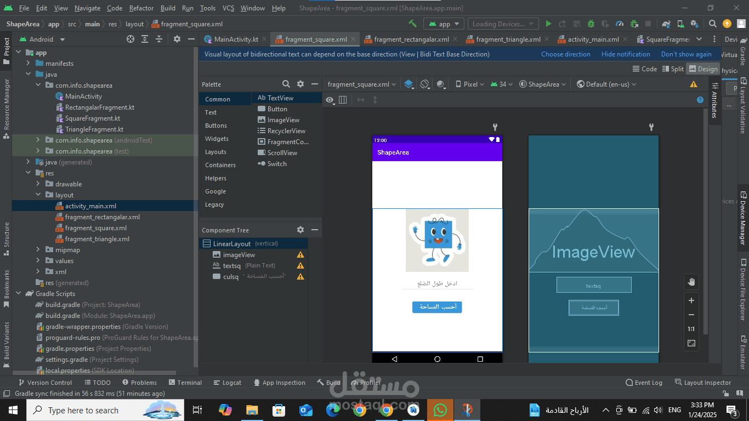Click the Hide notification link

[626, 54]
